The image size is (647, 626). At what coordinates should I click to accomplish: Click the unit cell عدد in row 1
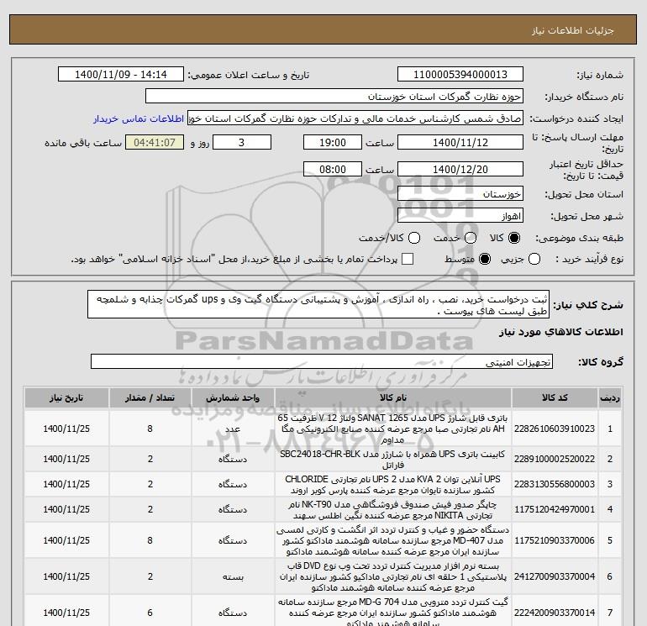point(232,429)
